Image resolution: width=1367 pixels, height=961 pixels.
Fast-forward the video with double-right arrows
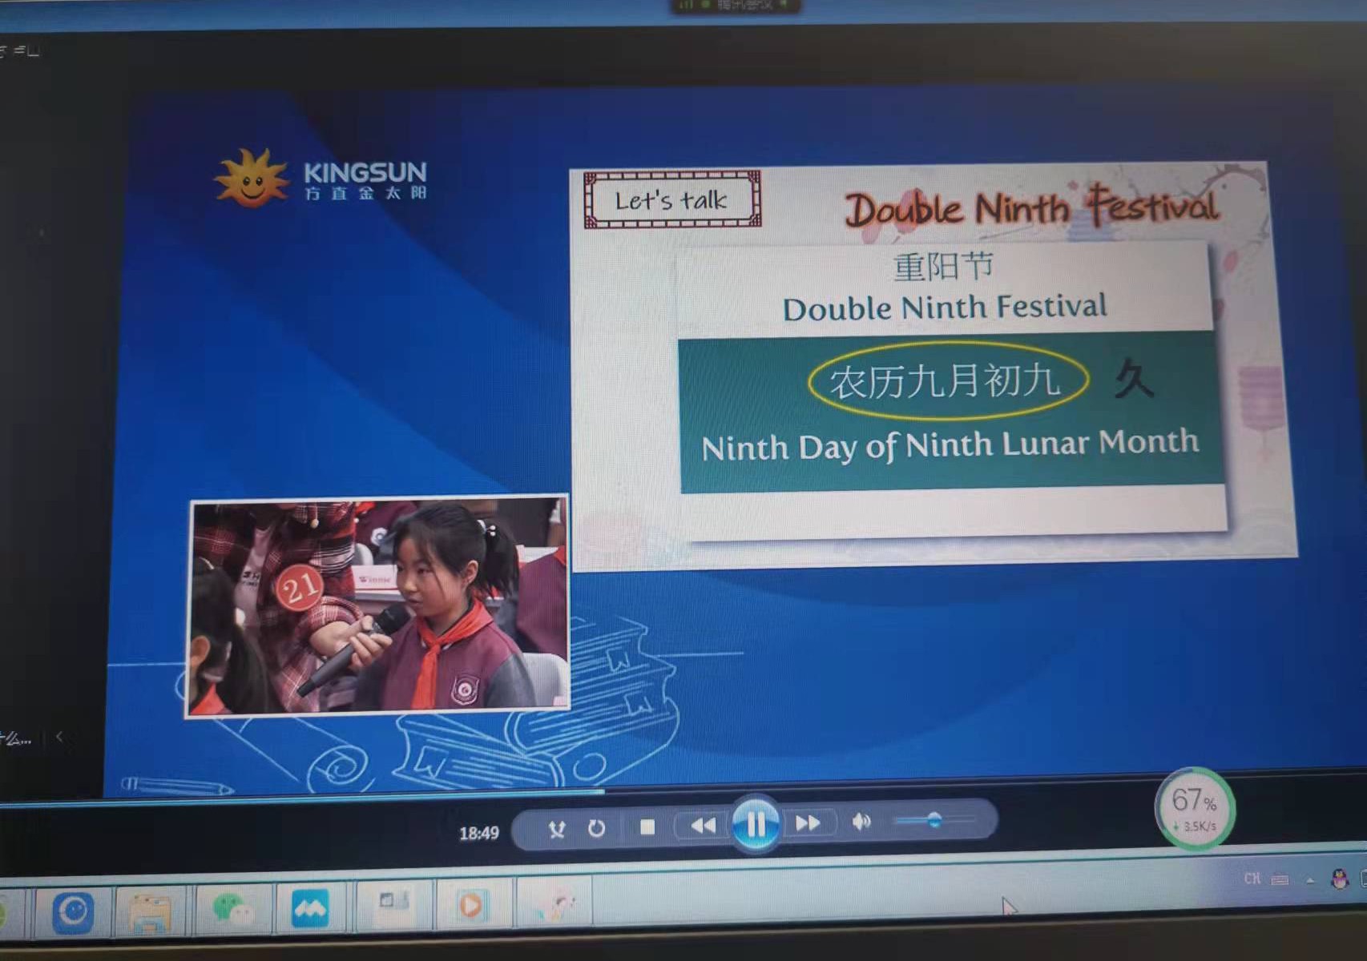(x=808, y=823)
